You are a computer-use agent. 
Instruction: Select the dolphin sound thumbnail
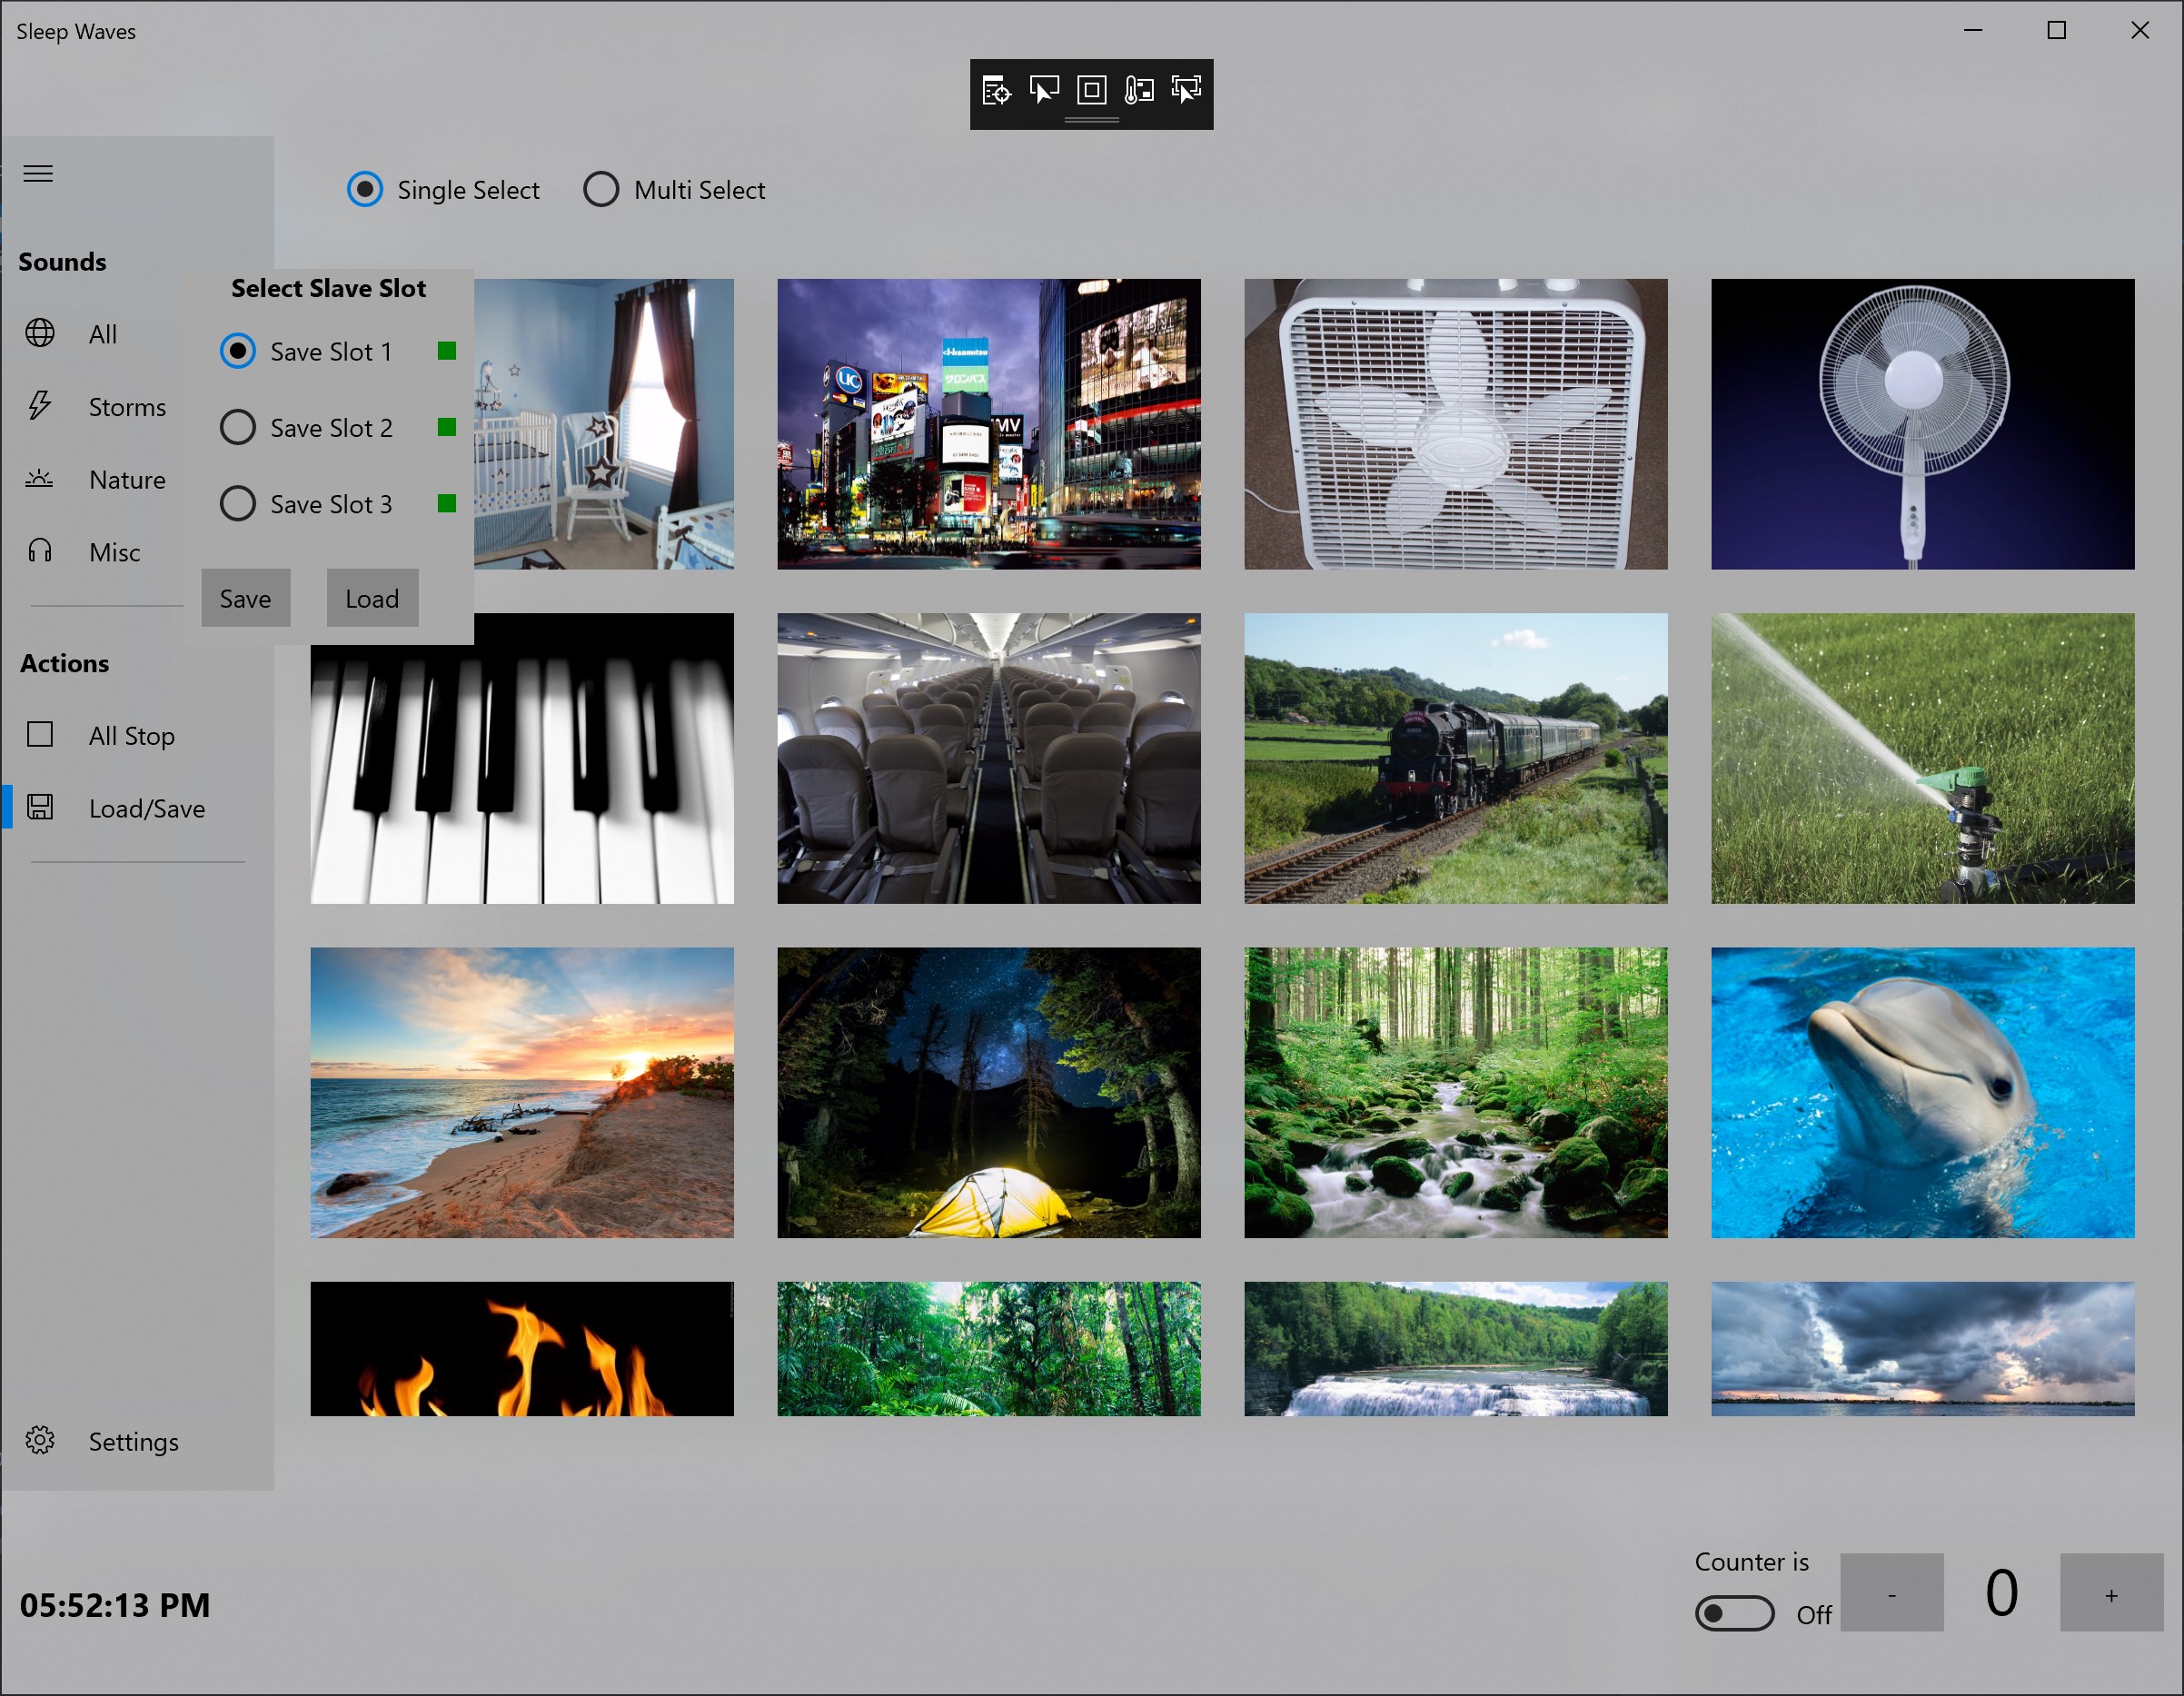[1922, 1093]
